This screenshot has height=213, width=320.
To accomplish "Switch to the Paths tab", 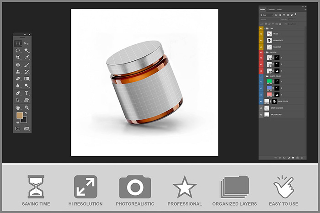I will point(279,10).
